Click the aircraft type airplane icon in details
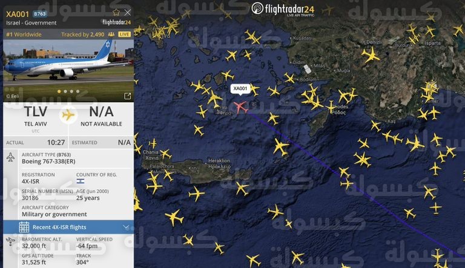Image resolution: width=465 pixels, height=268 pixels. pos(10,157)
